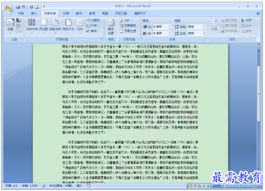Open the 断字 (Hyphenation) dropdown
265x191 pixels.
point(93,31)
